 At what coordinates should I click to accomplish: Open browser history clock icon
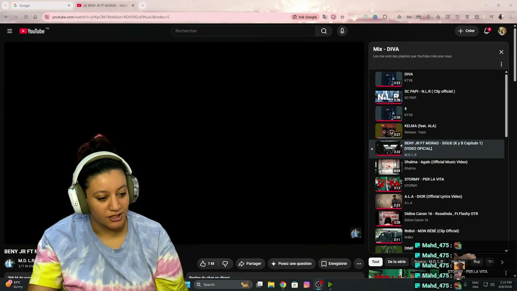(x=457, y=17)
